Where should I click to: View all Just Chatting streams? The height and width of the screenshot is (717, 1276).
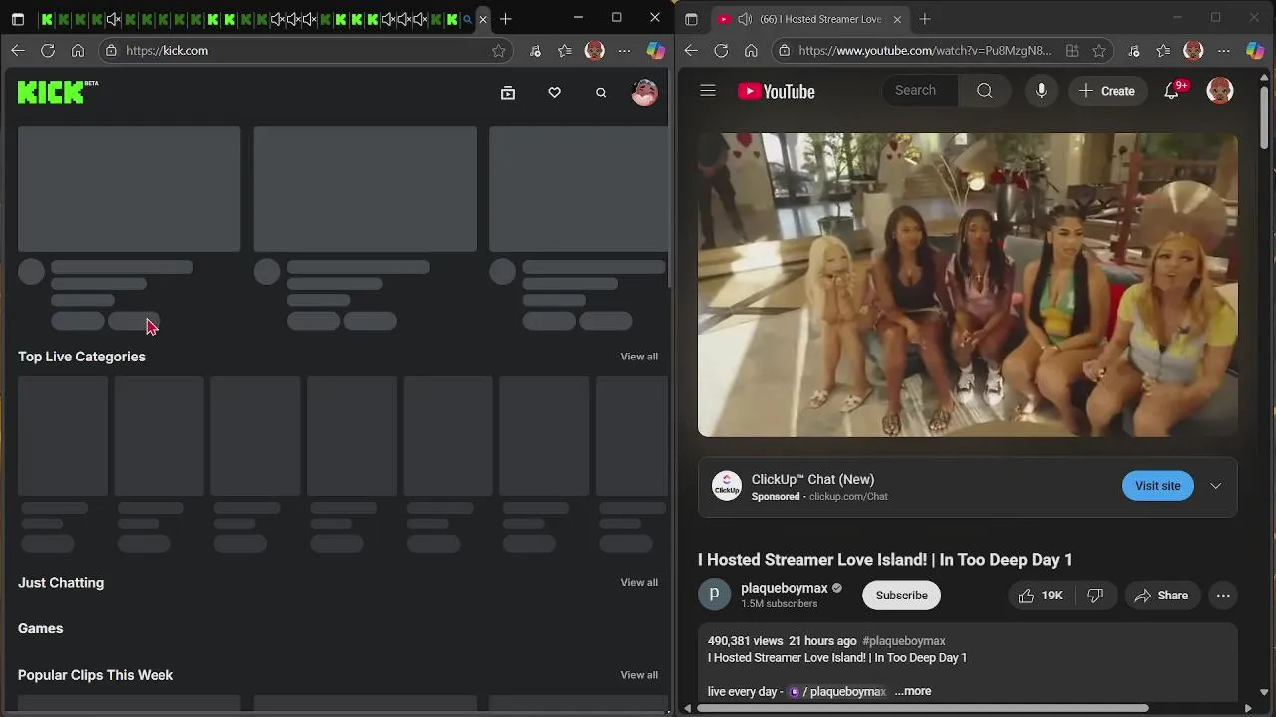tap(639, 583)
